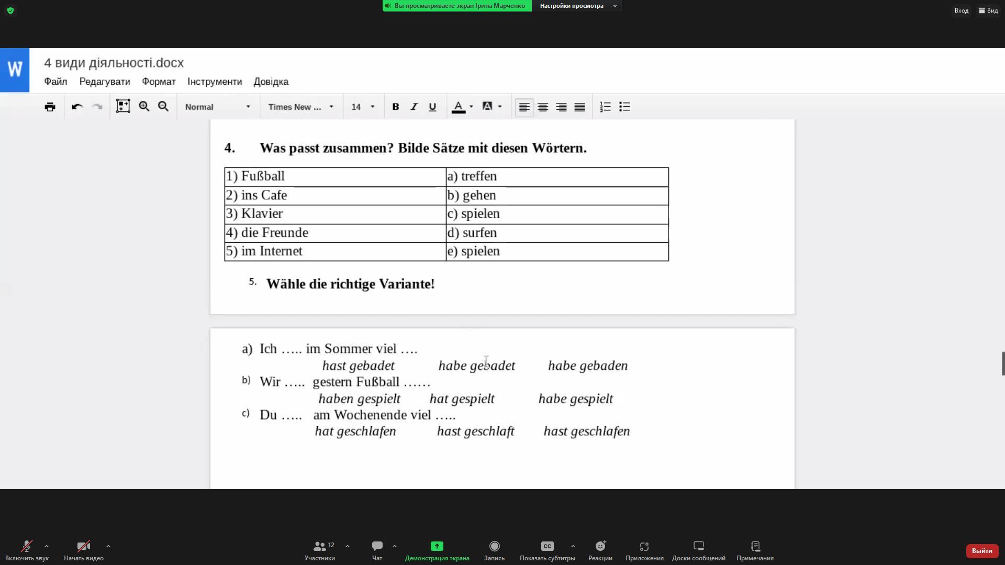Click the red Выйти button
This screenshot has width=1005, height=565.
point(981,550)
